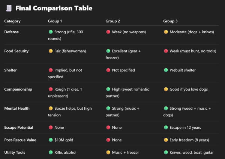The image size is (225, 159).
Task: Click the Group 1 column header
Action: [x=55, y=21]
